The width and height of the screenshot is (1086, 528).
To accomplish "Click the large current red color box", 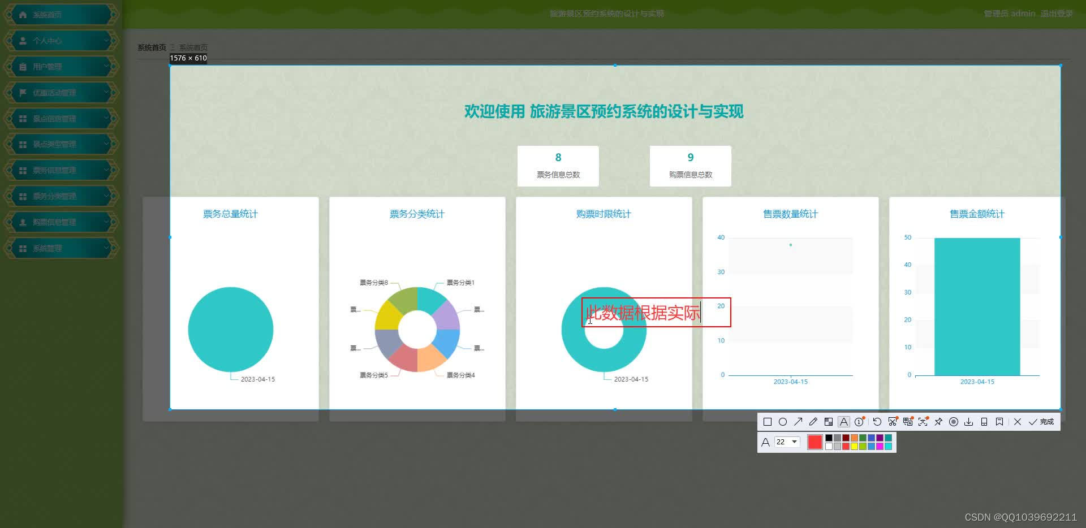I will 815,442.
